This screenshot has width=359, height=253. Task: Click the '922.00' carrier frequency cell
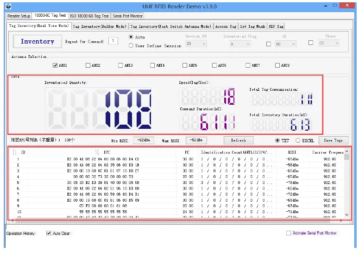[x=330, y=183]
